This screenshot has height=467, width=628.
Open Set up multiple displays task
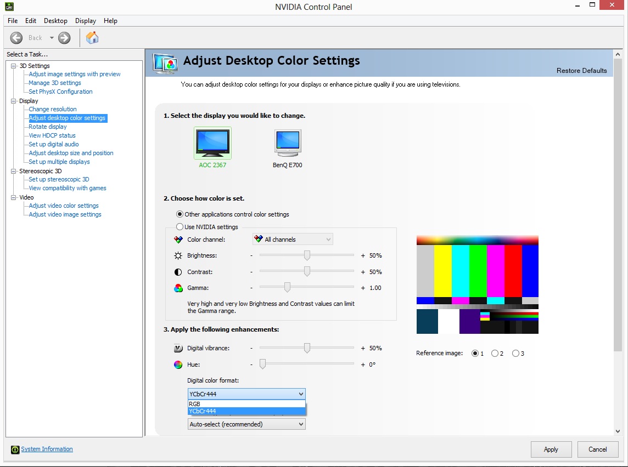click(x=59, y=162)
